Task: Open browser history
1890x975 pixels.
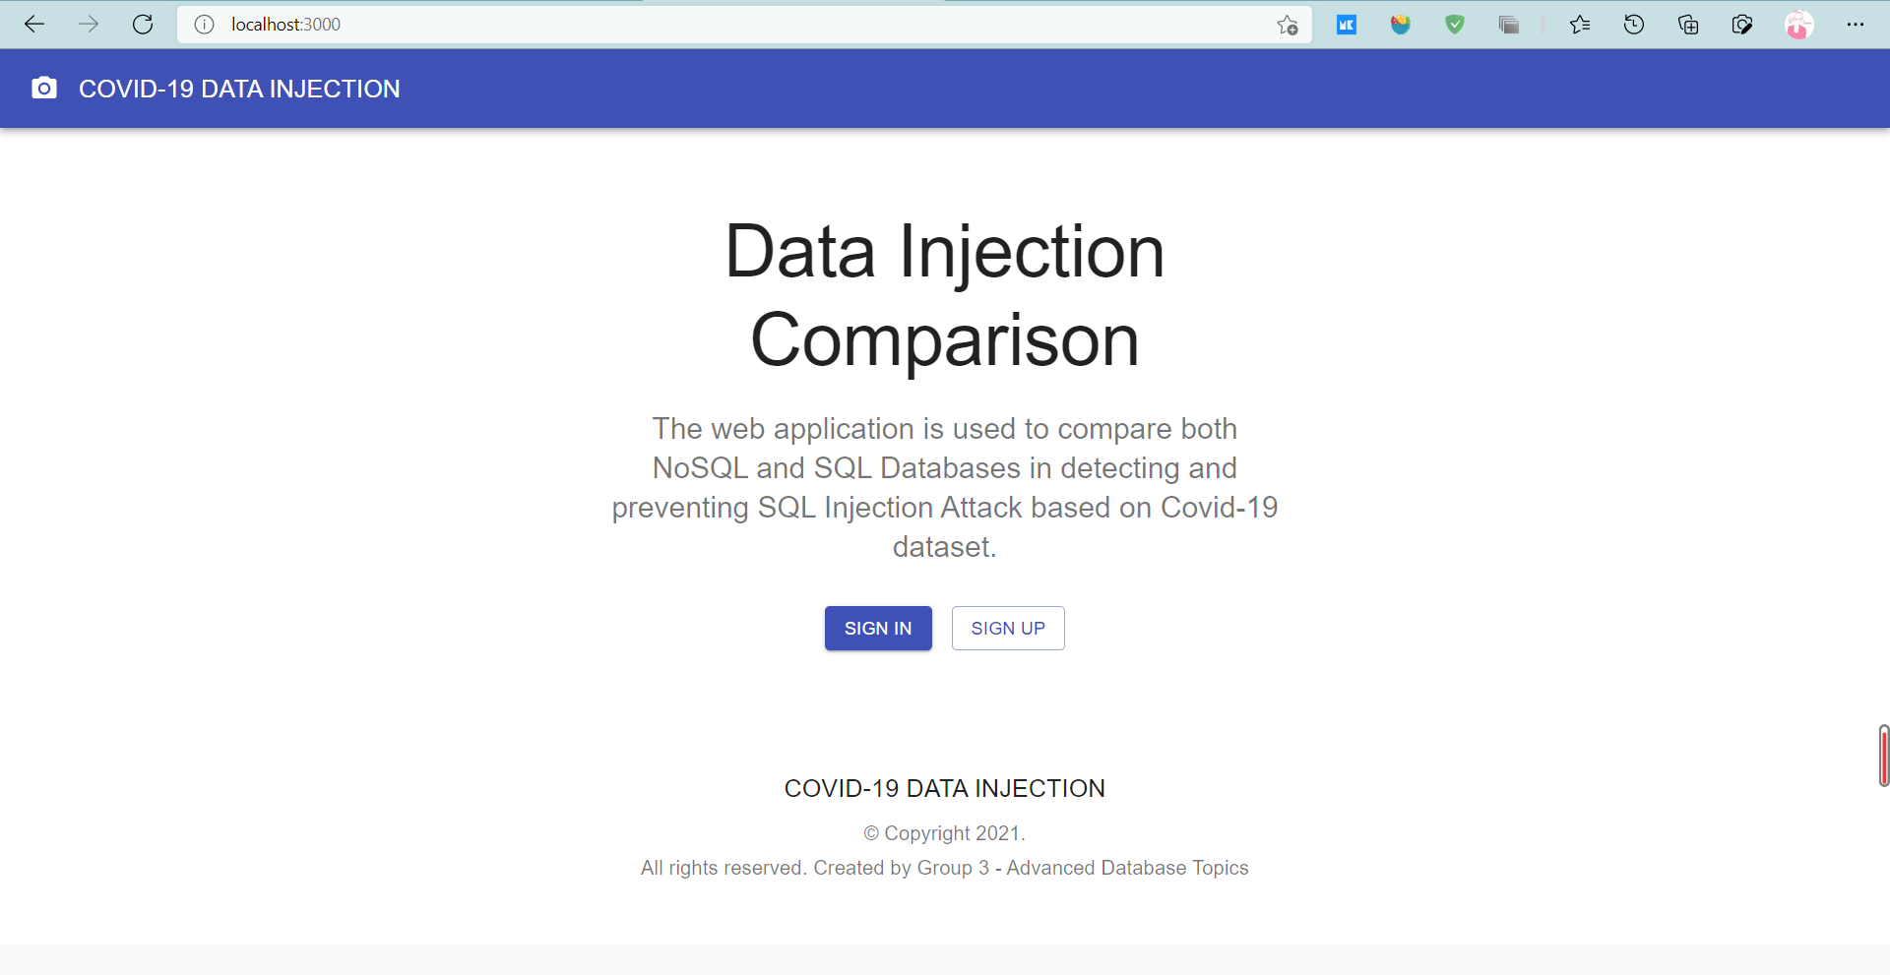Action: 1634,24
